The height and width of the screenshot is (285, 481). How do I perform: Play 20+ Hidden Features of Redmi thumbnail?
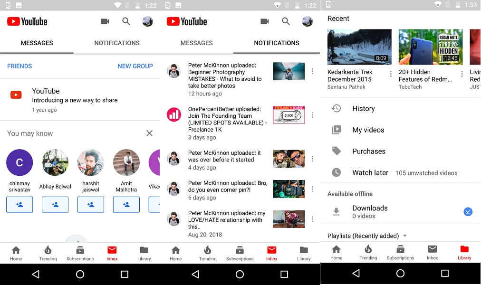431,47
